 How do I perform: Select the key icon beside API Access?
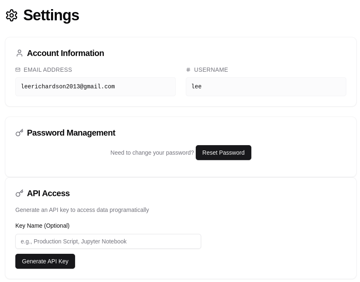coord(19,193)
